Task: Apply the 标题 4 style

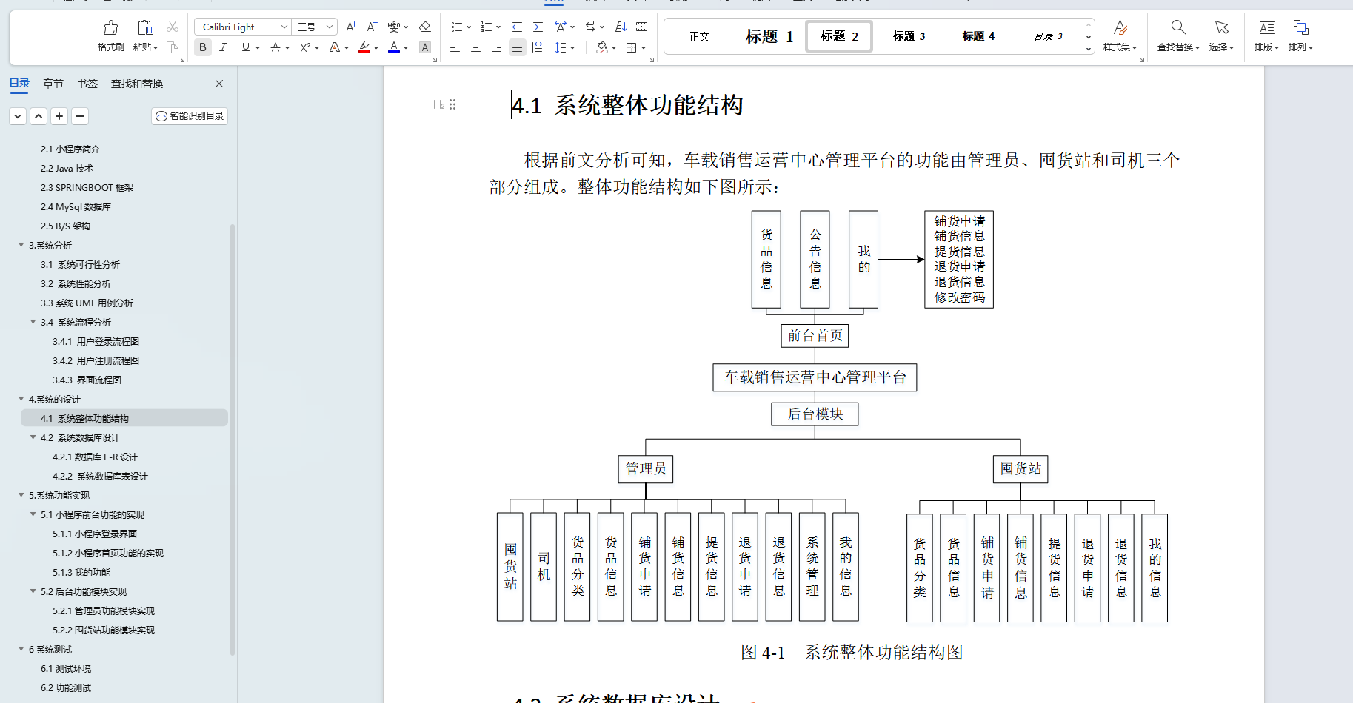Action: click(978, 36)
